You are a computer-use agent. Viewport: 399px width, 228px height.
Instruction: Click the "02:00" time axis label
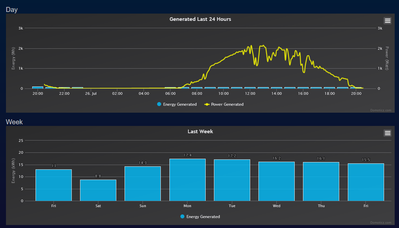pyautogui.click(x=117, y=93)
